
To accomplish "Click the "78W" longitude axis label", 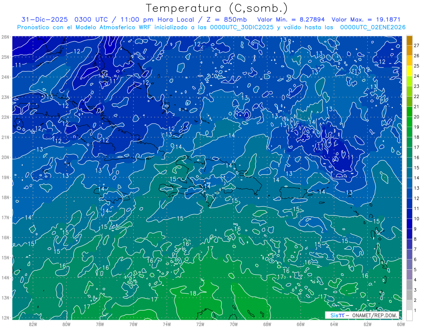I will click(x=100, y=324).
